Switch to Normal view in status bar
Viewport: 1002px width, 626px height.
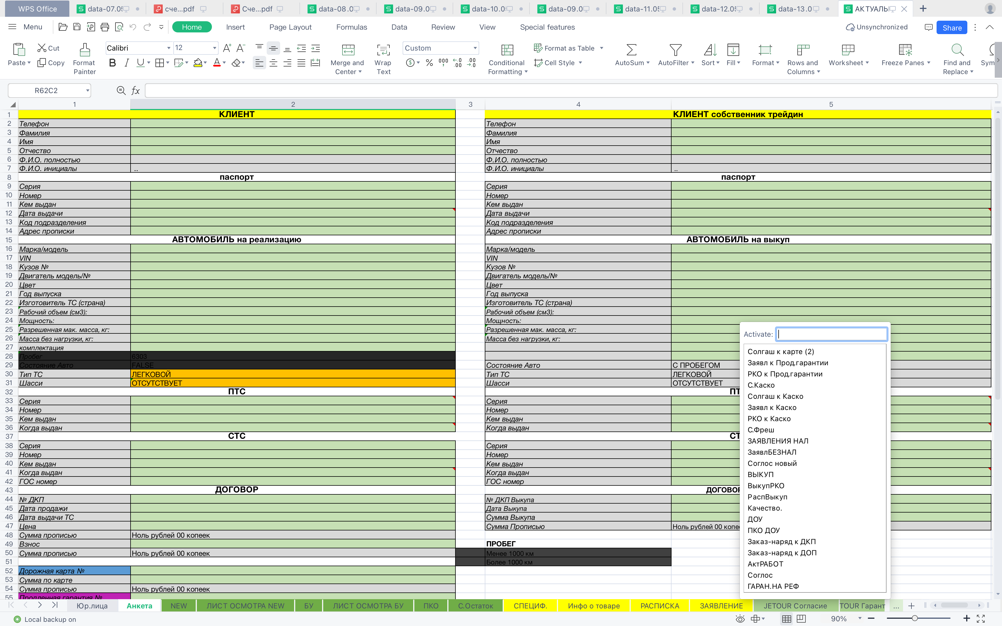(x=787, y=618)
